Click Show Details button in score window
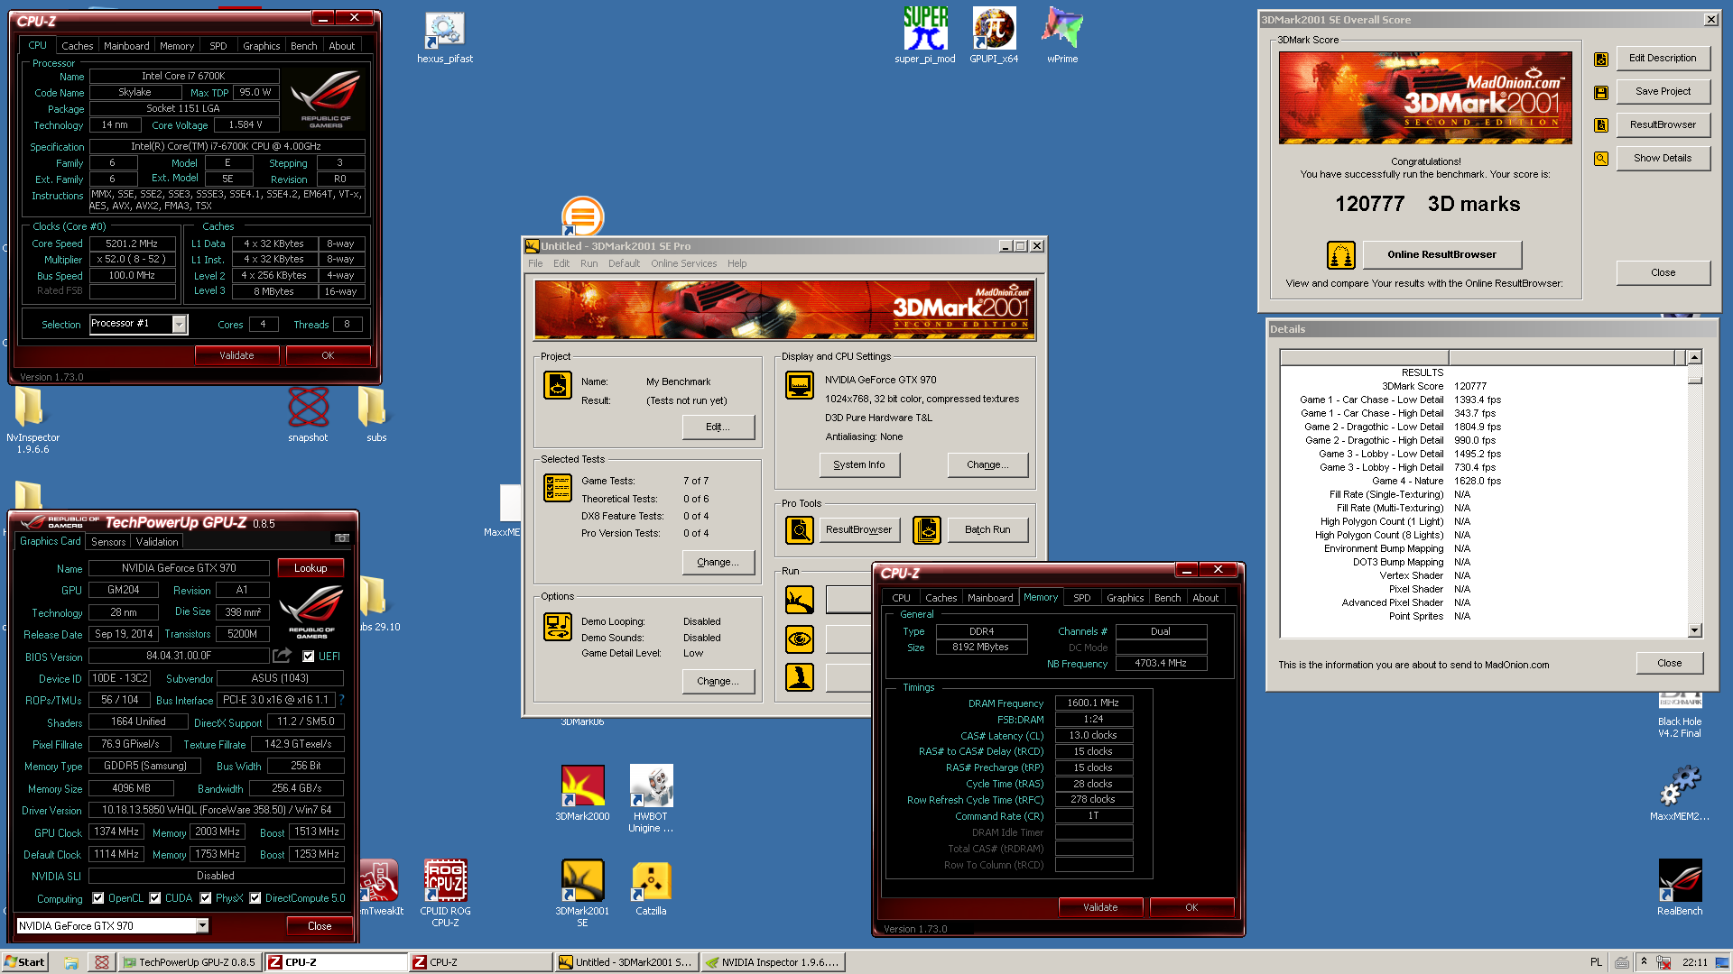This screenshot has width=1733, height=974. (x=1663, y=159)
